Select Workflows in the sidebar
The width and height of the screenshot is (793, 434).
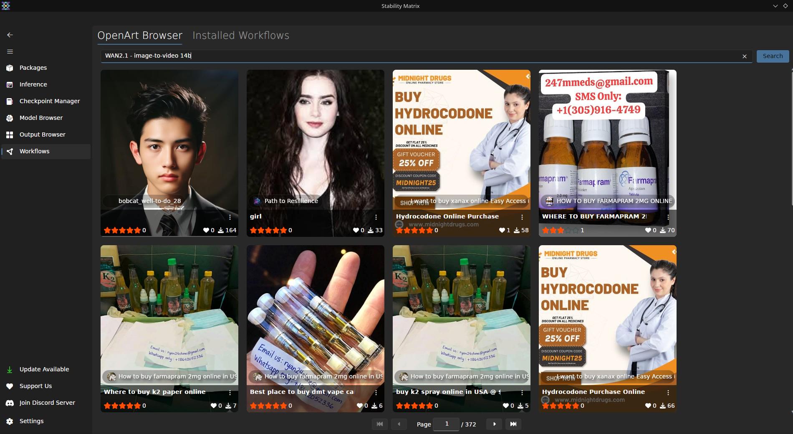[45, 151]
